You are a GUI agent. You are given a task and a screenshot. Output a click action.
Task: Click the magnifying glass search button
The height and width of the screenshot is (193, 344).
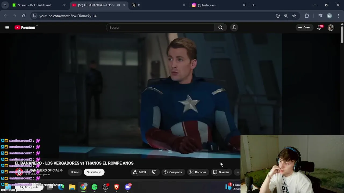tap(220, 27)
